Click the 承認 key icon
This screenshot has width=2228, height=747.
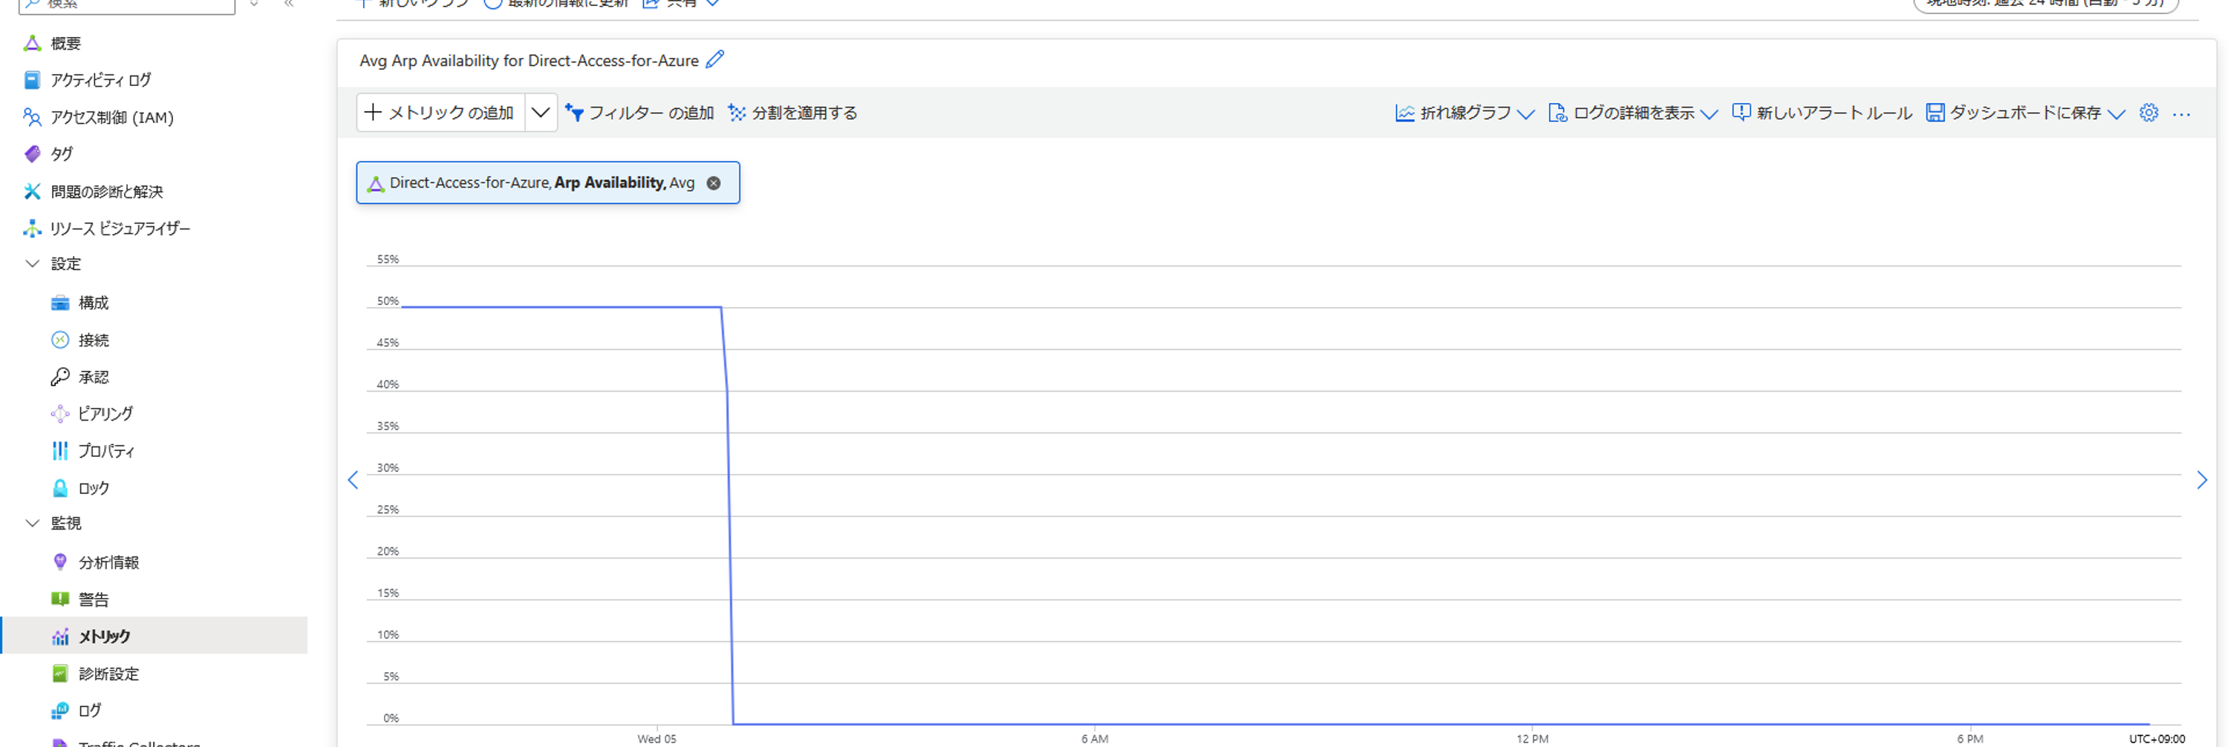[59, 377]
